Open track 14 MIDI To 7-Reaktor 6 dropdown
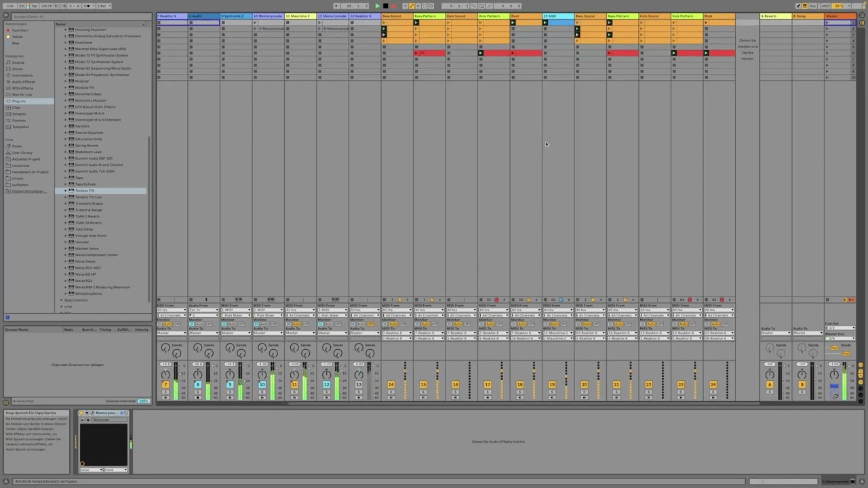The width and height of the screenshot is (868, 488). coord(397,333)
